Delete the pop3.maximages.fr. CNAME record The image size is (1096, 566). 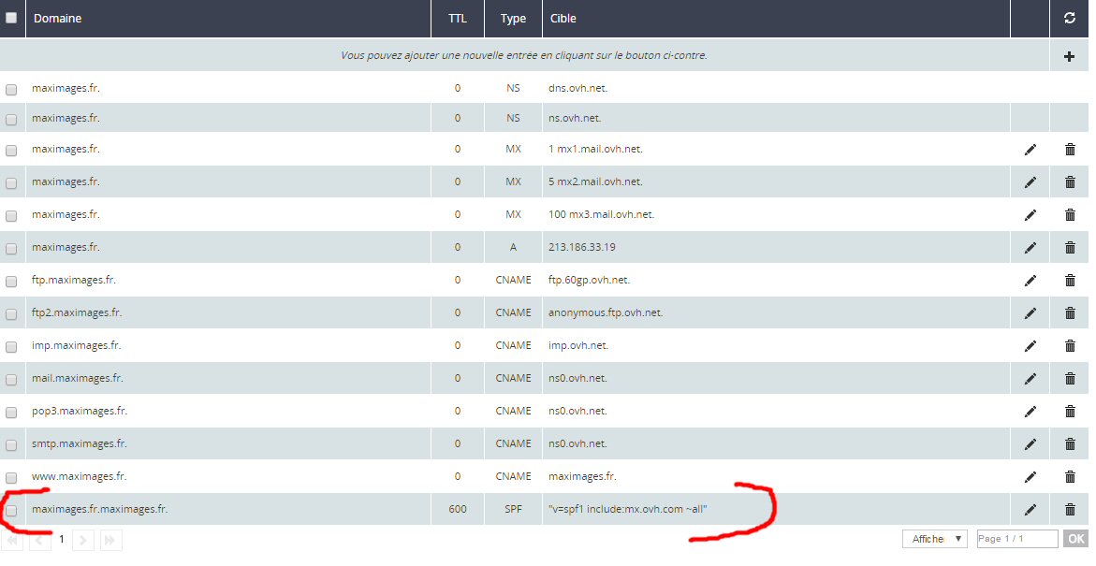(x=1070, y=412)
